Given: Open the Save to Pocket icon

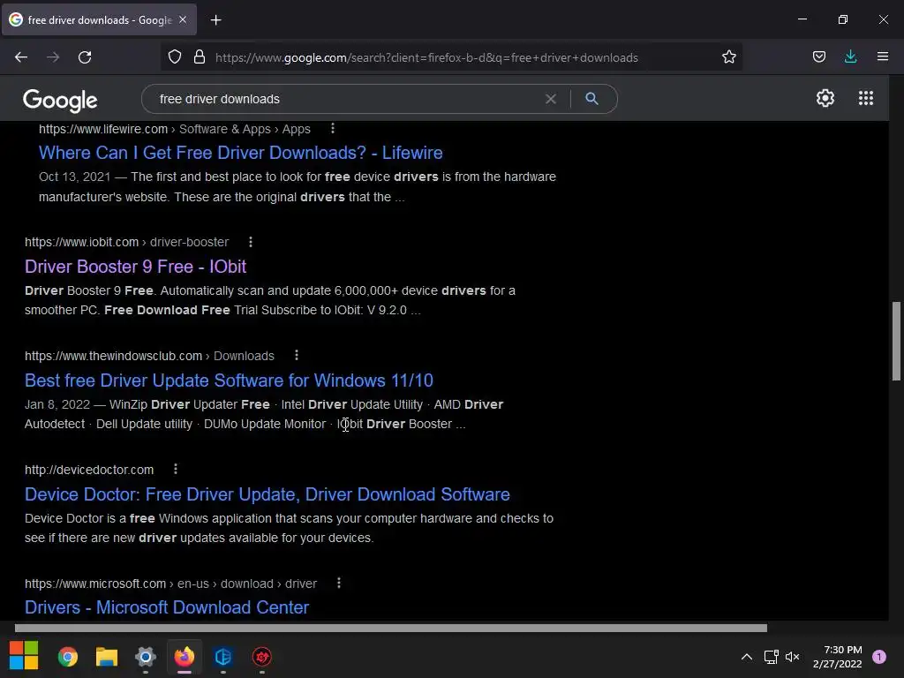Looking at the screenshot, I should pos(818,57).
